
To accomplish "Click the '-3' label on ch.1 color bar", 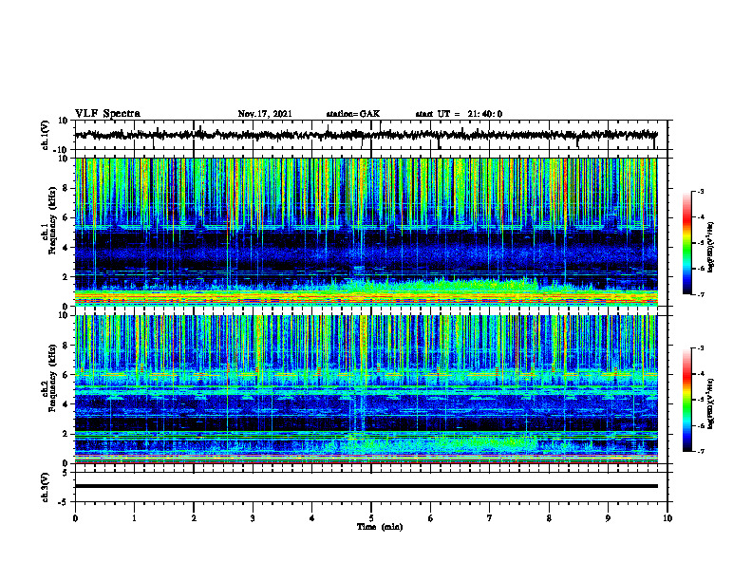I will (x=701, y=192).
